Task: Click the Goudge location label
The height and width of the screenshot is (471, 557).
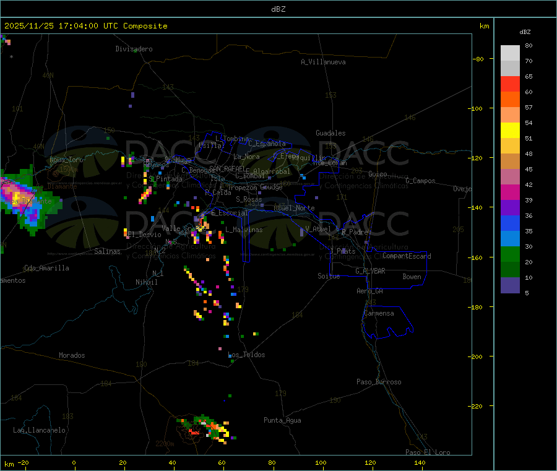Action: (272, 187)
